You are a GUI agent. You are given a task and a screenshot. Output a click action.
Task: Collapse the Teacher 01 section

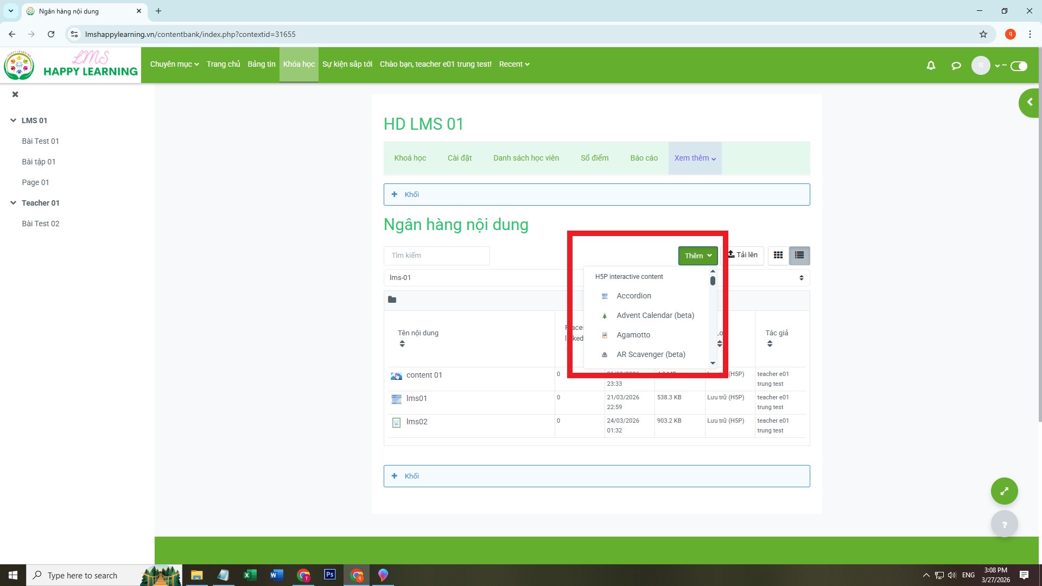click(x=13, y=203)
